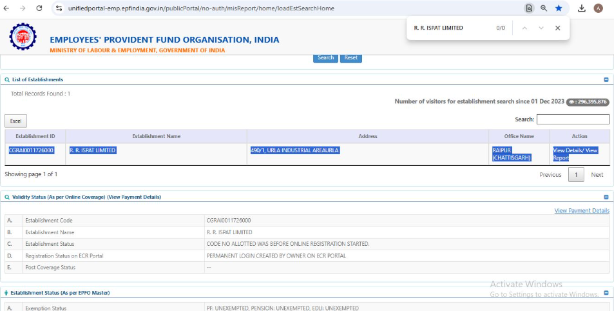
Task: Click the Establishment Status person icon
Action: tap(6, 293)
